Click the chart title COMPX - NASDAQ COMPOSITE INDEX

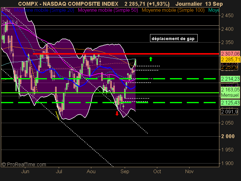click(x=68, y=4)
